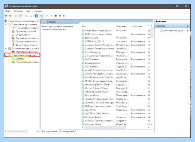195x142 pixels.
Task: Click the services list vertical scrollbar thumb
Action: (x=151, y=33)
